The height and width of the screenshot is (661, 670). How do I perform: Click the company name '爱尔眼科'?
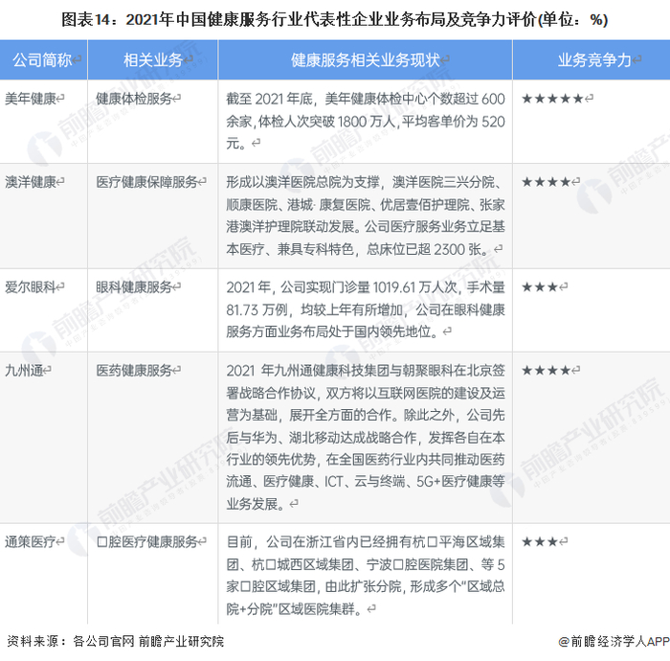coord(31,286)
